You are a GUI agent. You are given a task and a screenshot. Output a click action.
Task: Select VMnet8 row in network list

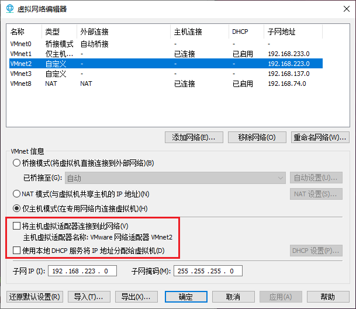tap(166, 84)
